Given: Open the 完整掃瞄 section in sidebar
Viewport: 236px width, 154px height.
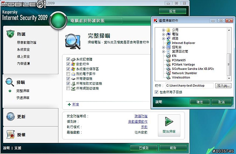Looking at the screenshot, I should (x=23, y=91).
